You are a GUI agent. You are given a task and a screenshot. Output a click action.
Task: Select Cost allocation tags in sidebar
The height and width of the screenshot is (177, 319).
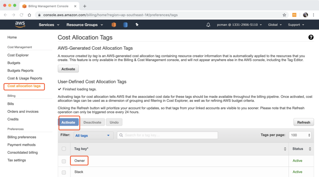pos(24,86)
